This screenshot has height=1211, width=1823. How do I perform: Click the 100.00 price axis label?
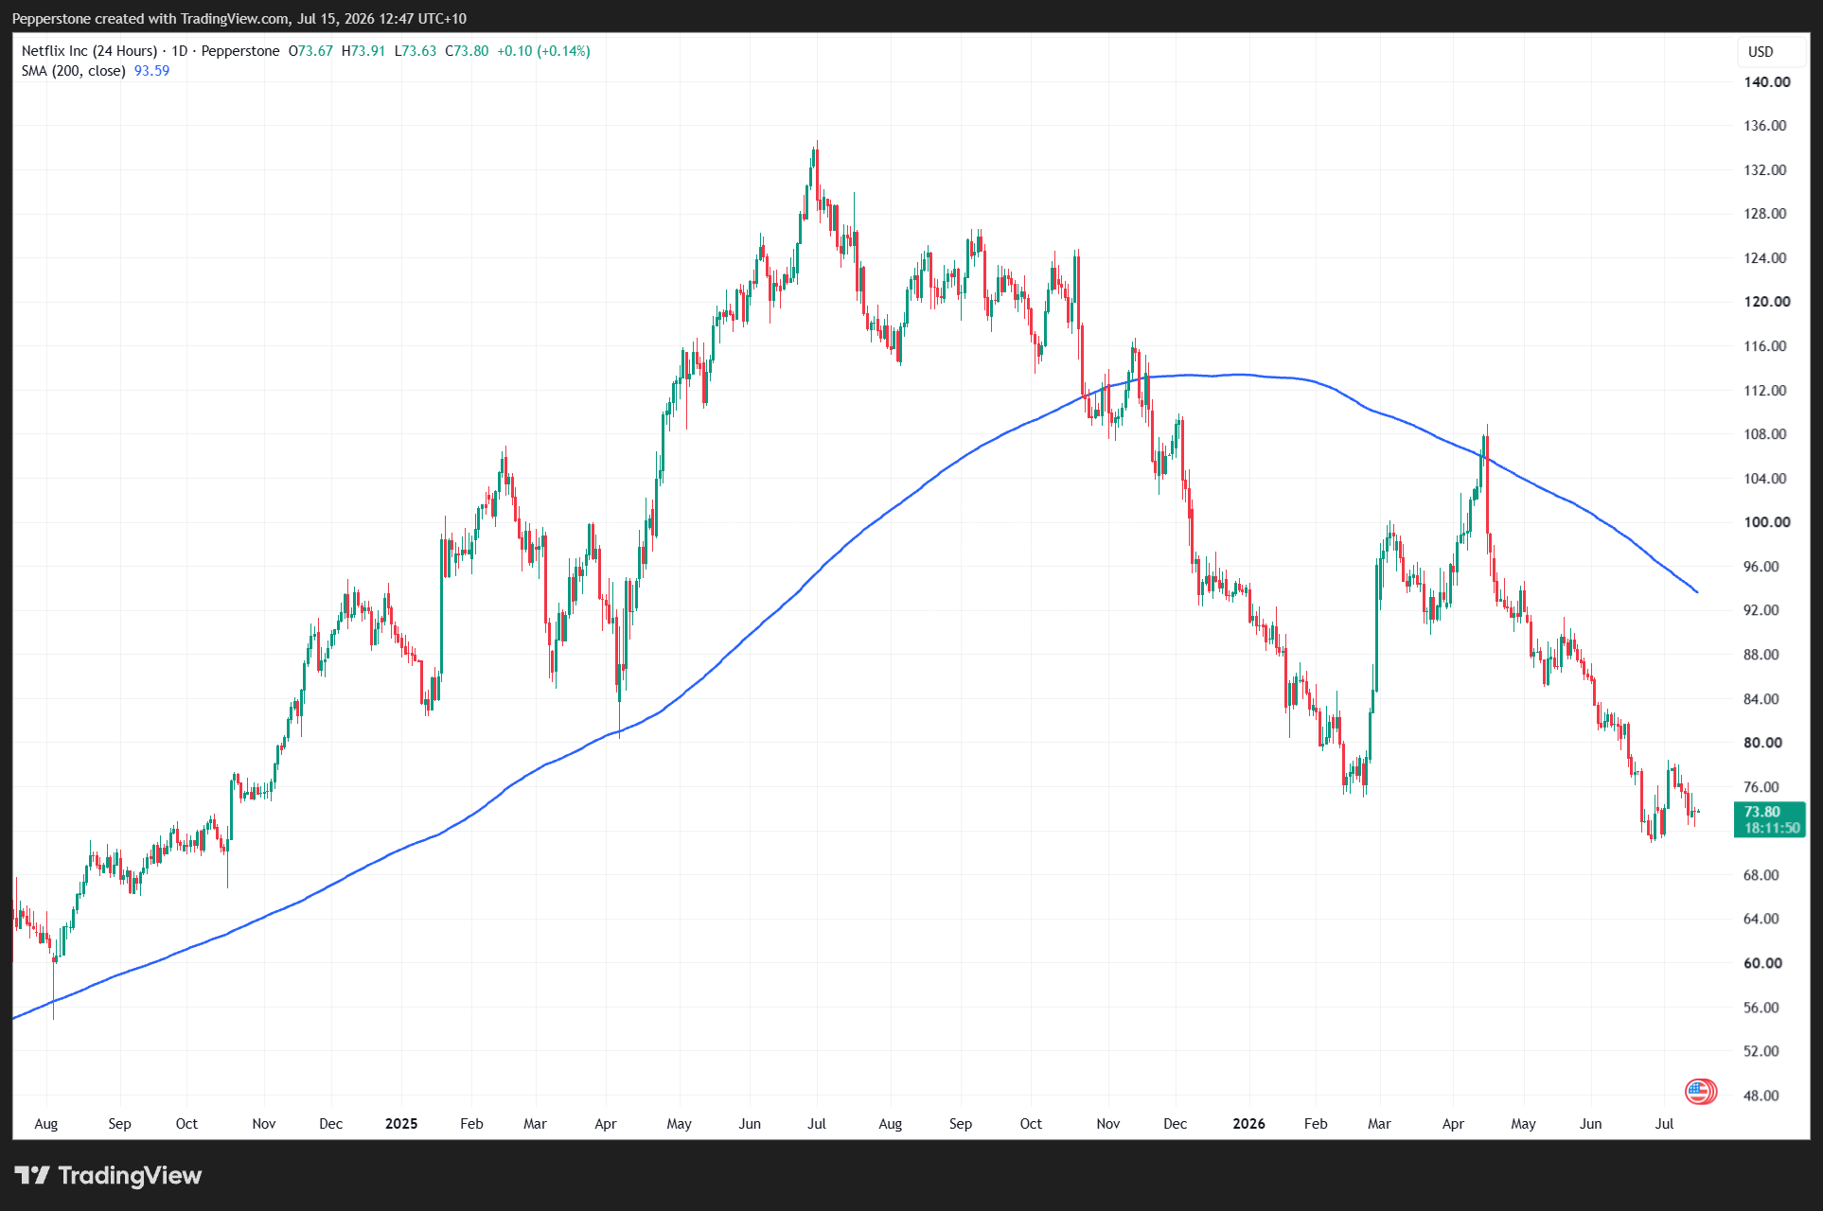1767,522
